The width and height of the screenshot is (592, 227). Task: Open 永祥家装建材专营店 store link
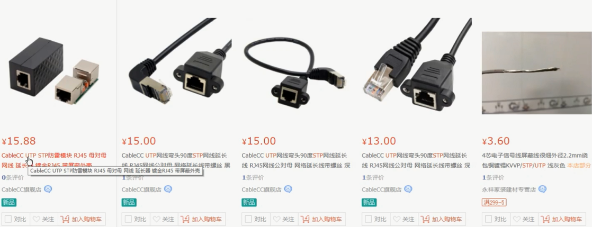(x=509, y=189)
